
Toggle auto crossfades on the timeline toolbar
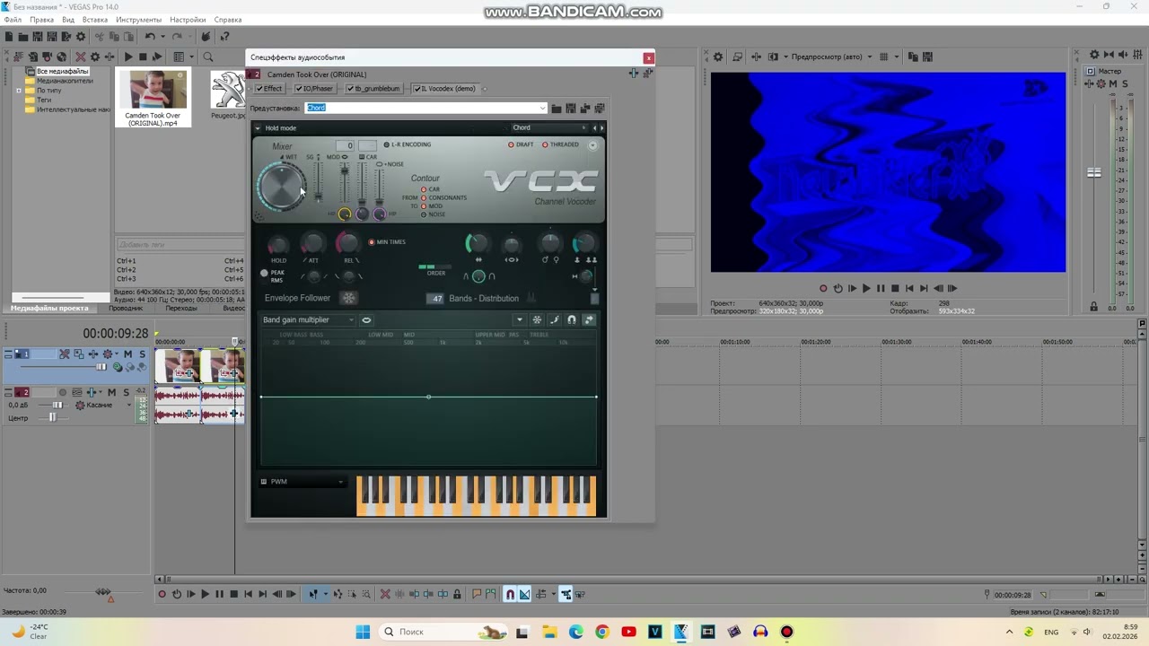point(524,594)
